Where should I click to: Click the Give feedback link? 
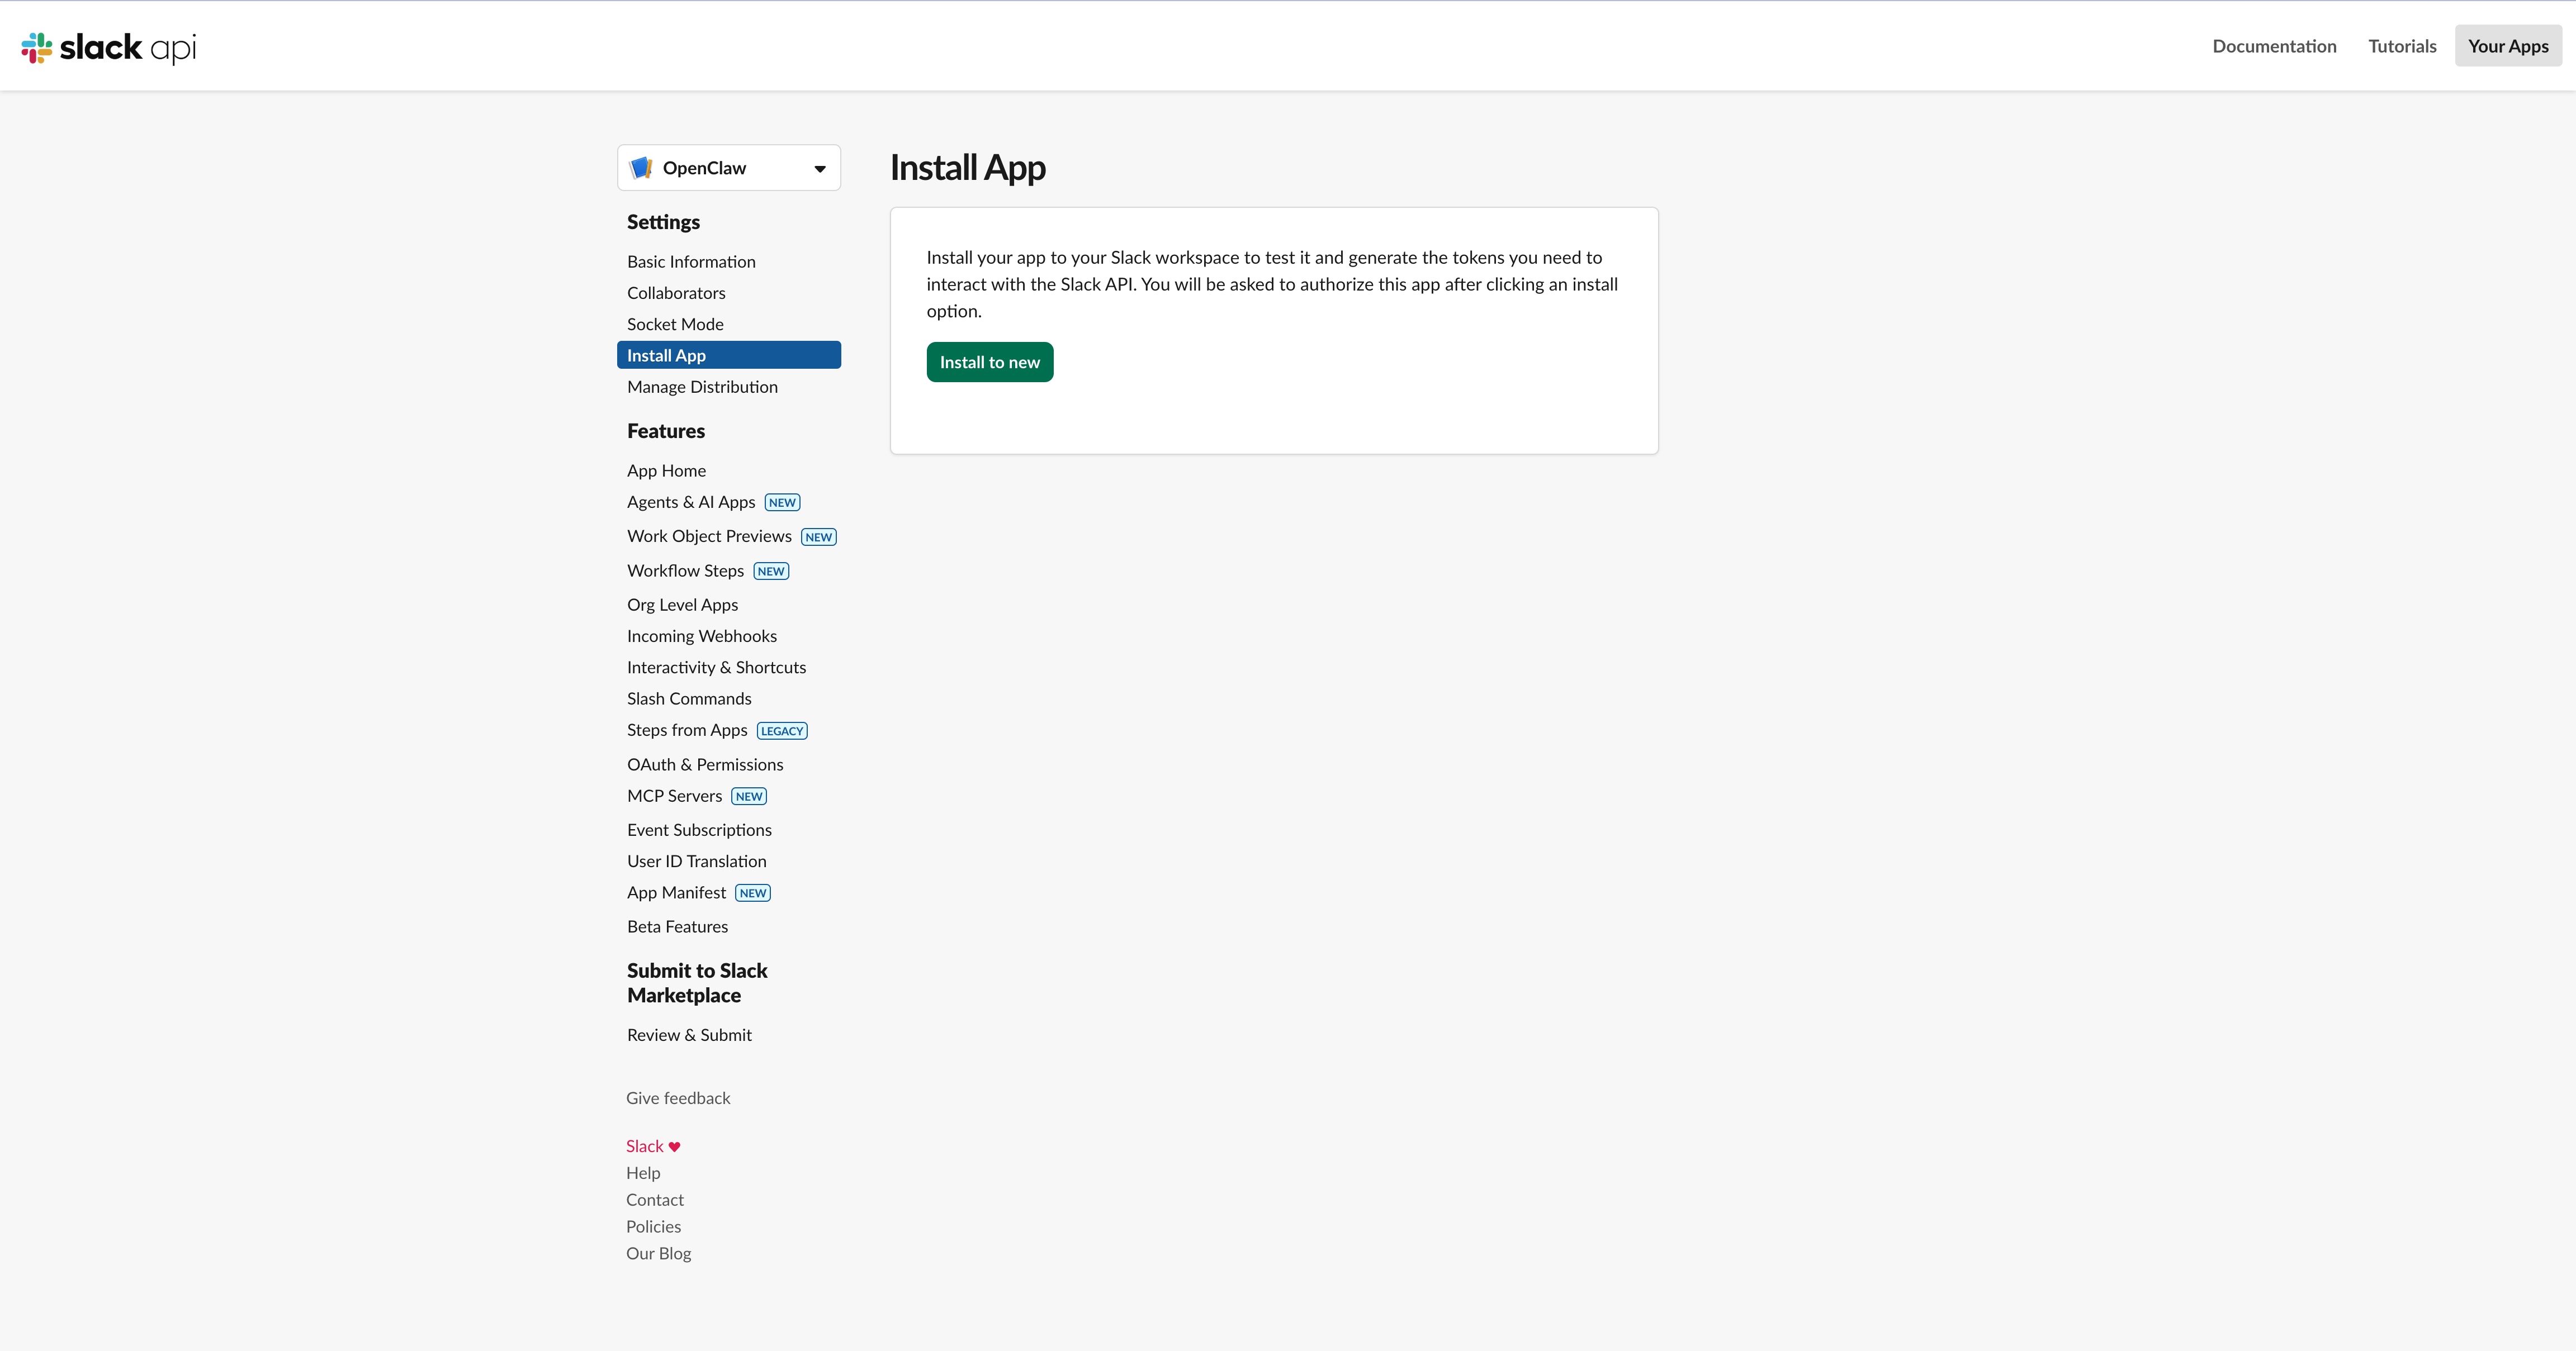(x=678, y=1098)
